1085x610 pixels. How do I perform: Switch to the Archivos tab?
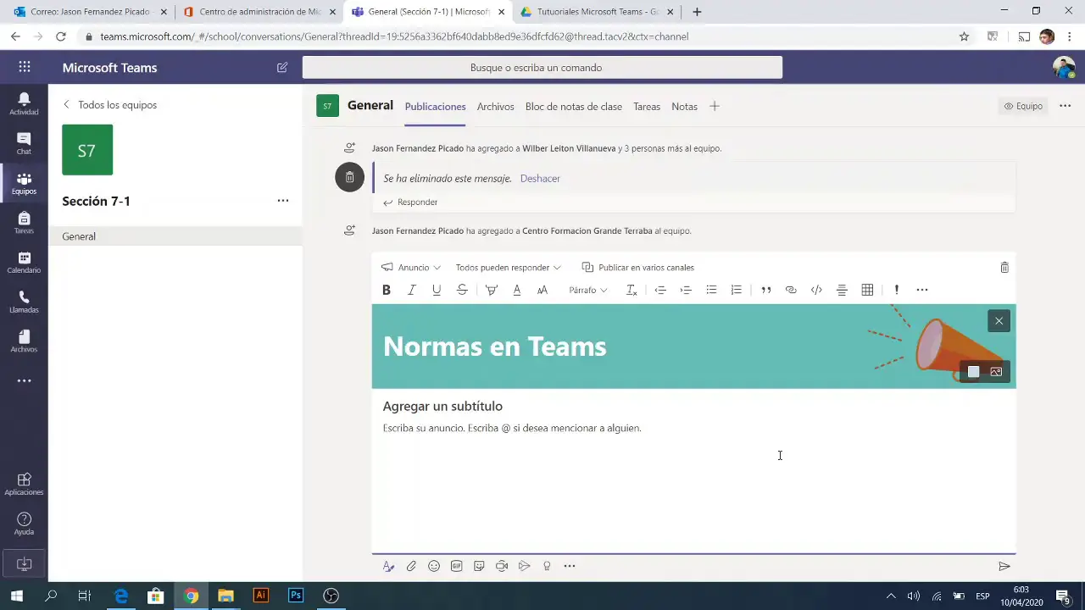(x=496, y=107)
